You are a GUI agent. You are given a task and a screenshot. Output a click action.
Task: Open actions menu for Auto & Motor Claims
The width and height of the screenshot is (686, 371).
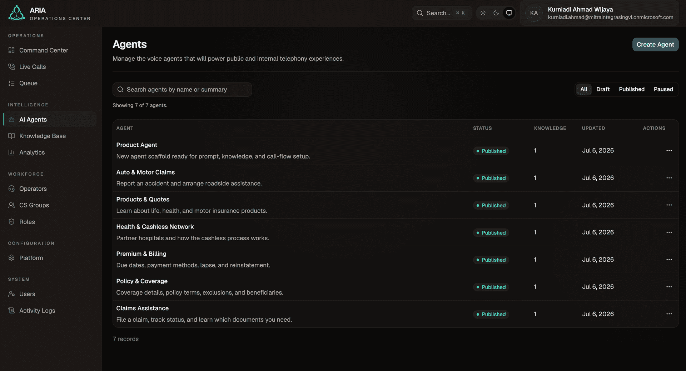click(x=669, y=178)
